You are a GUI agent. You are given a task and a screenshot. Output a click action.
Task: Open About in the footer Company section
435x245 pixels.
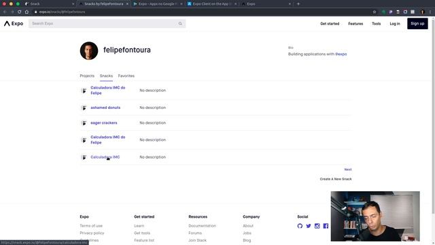[248, 226]
